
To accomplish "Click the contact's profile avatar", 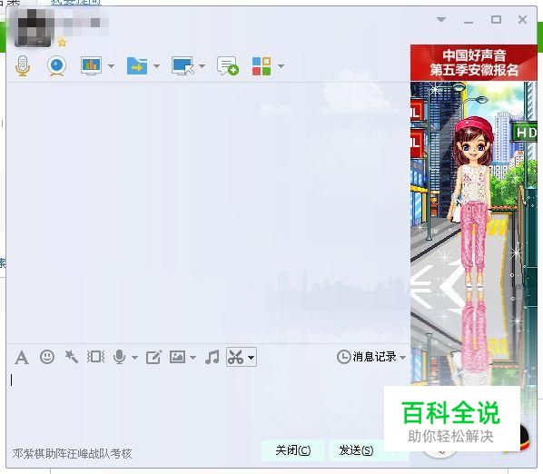I will (x=34, y=28).
